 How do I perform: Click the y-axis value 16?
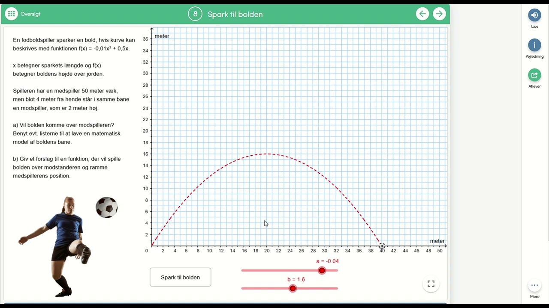tap(145, 154)
